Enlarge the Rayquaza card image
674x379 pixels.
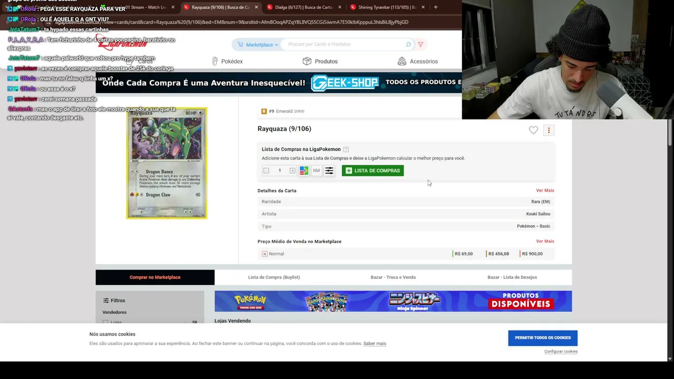coord(166,163)
